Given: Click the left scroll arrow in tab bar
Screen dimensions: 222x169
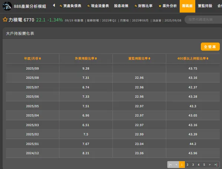Looking at the screenshot, I should pos(54,5).
